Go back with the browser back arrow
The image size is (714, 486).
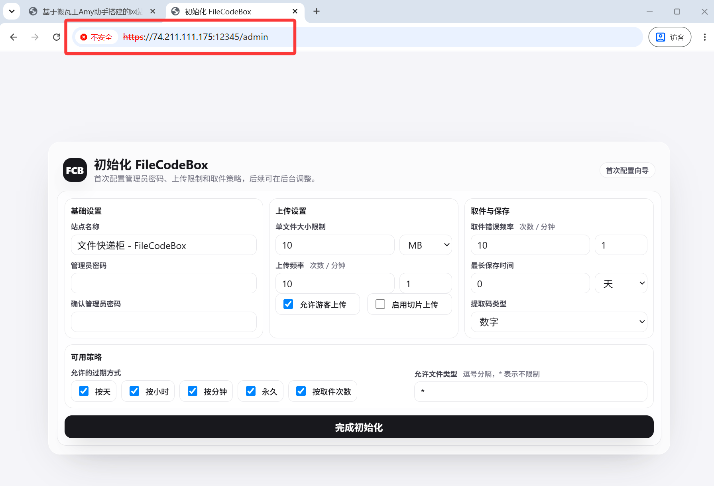click(x=14, y=37)
